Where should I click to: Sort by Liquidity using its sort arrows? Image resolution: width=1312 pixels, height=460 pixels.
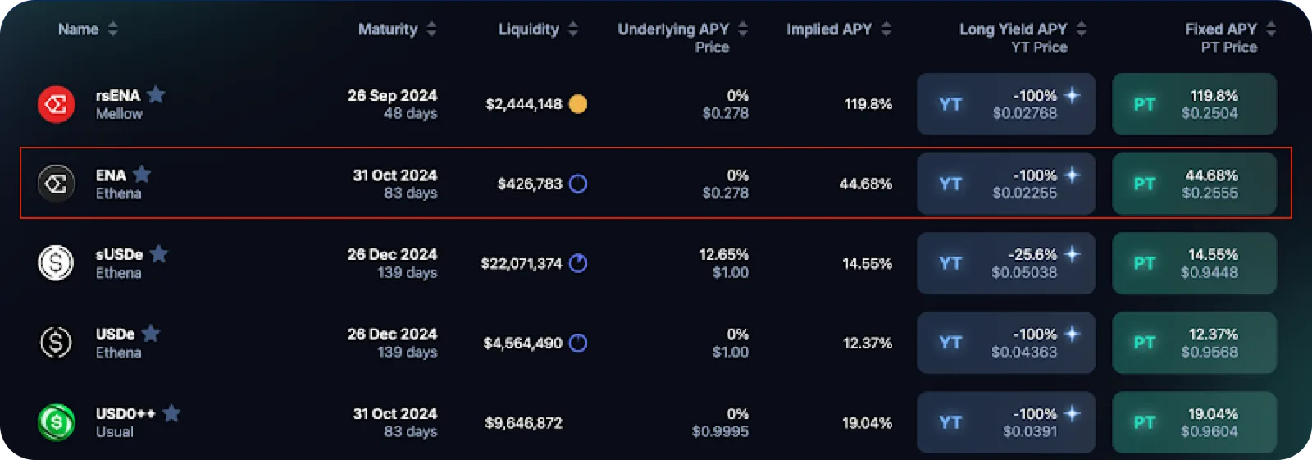[573, 30]
